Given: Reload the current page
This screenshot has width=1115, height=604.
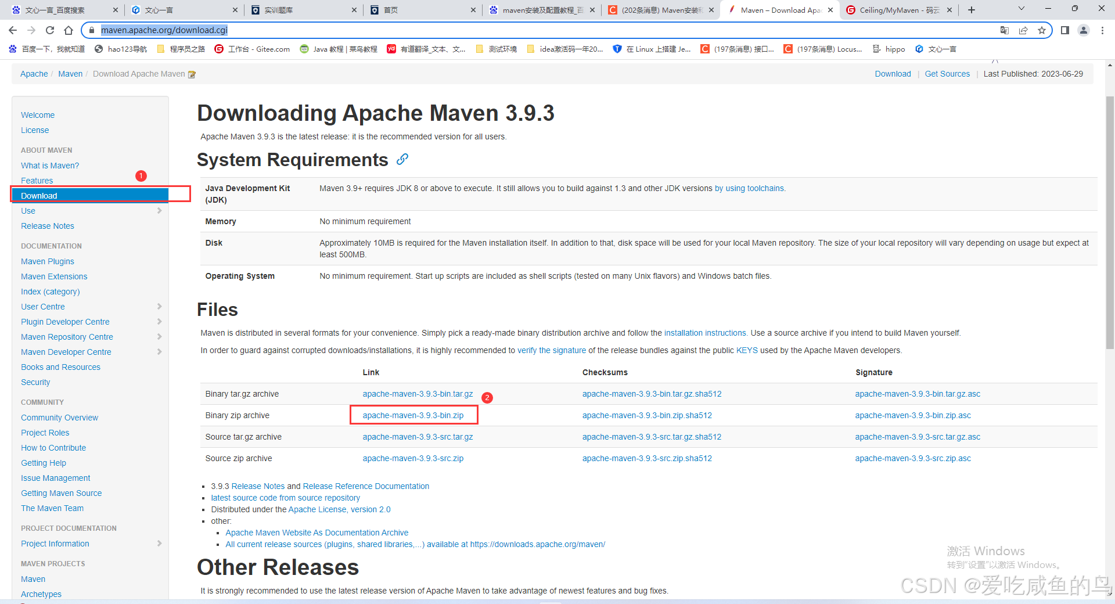Looking at the screenshot, I should click(50, 30).
